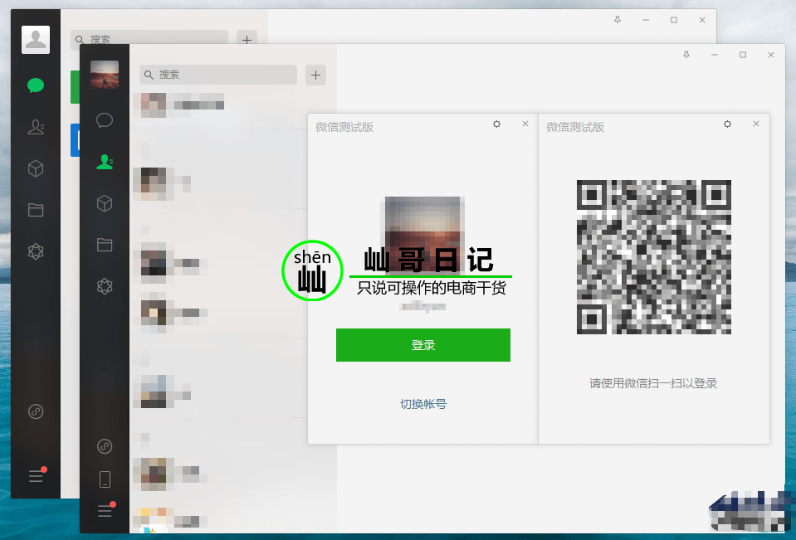Image resolution: width=796 pixels, height=540 pixels.
Task: Open settings gear in the 登录 button dialog
Action: 496,124
